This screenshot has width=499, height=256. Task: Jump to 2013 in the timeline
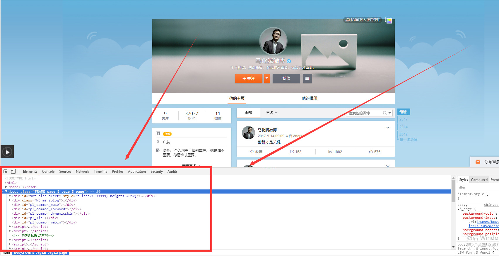coord(404,135)
